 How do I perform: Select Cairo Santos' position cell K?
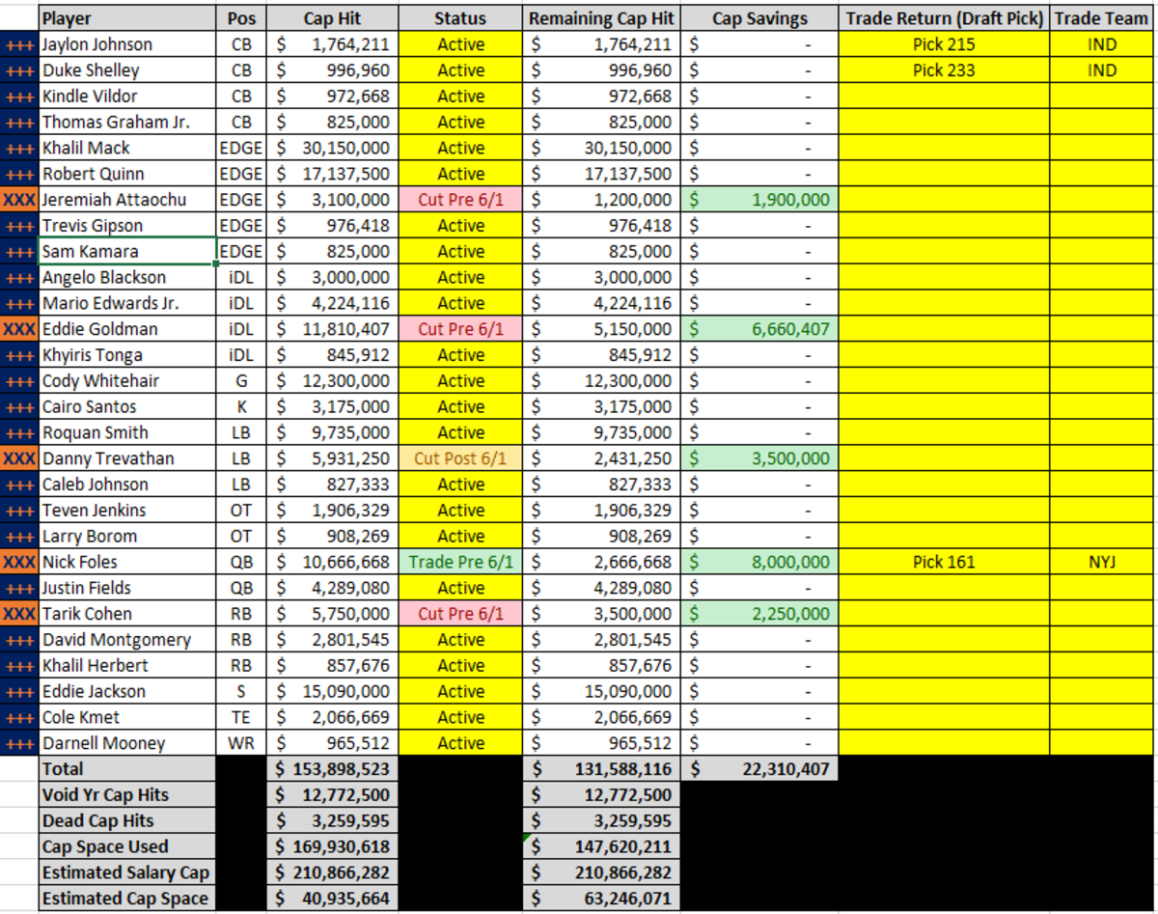pos(241,407)
